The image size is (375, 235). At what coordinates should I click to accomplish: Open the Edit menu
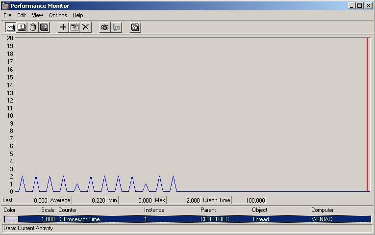[22, 15]
